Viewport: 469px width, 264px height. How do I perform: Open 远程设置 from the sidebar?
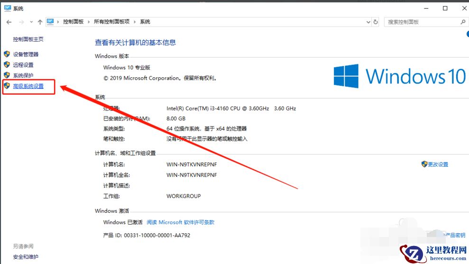tap(23, 65)
